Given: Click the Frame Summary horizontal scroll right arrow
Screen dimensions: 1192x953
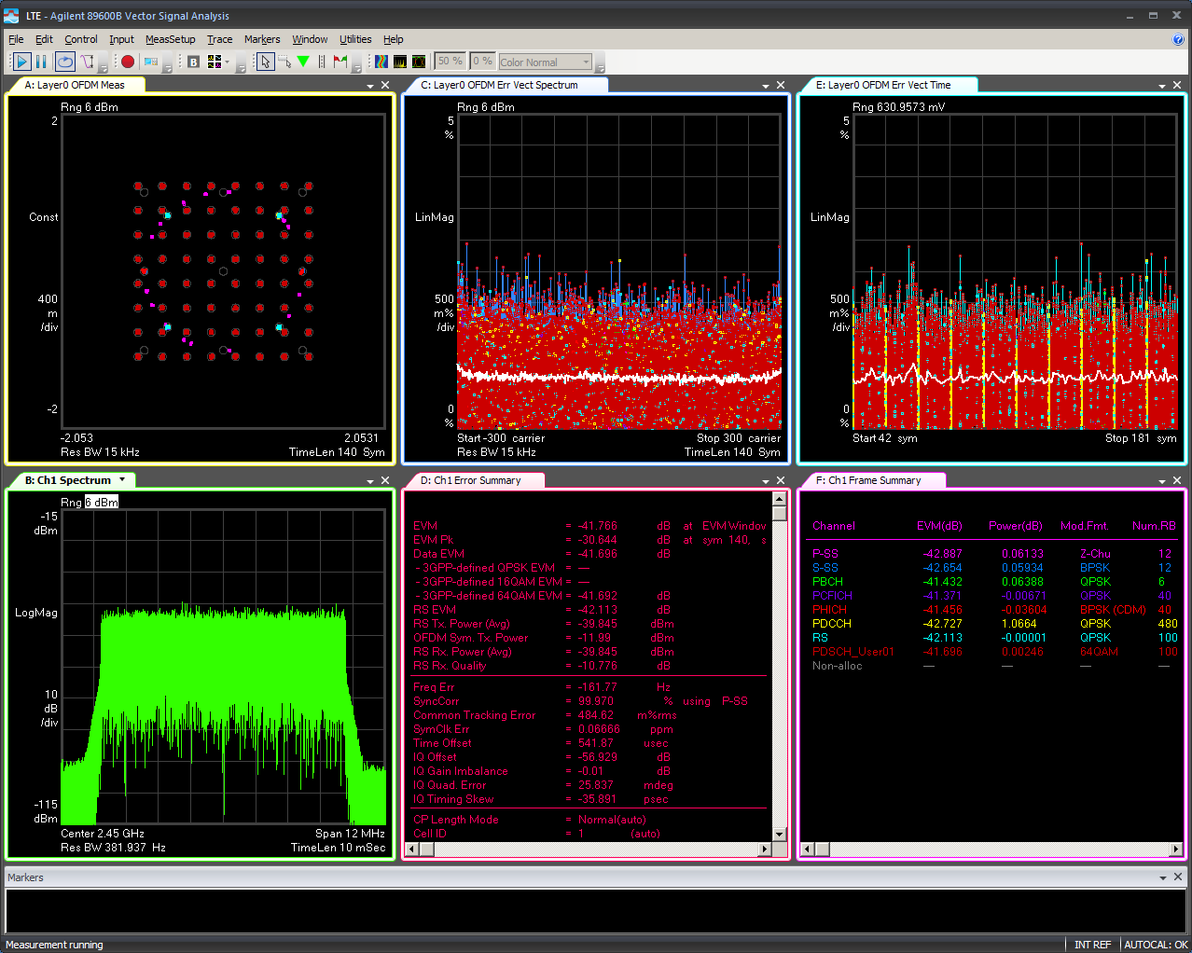Looking at the screenshot, I should pyautogui.click(x=1176, y=849).
